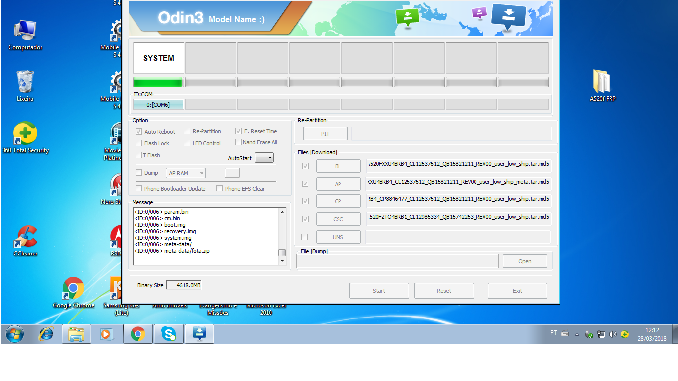This screenshot has width=678, height=381.
Task: Launch 360 Total Security desktop shortcut
Action: click(25, 137)
